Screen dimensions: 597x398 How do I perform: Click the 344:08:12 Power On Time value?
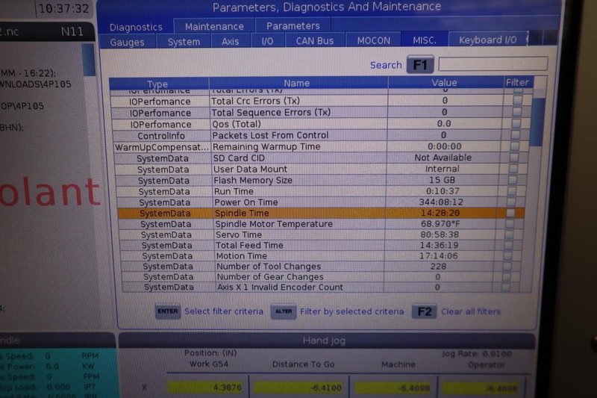pos(441,202)
